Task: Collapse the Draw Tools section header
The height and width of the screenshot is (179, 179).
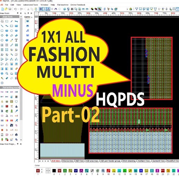Action: pos(10,17)
